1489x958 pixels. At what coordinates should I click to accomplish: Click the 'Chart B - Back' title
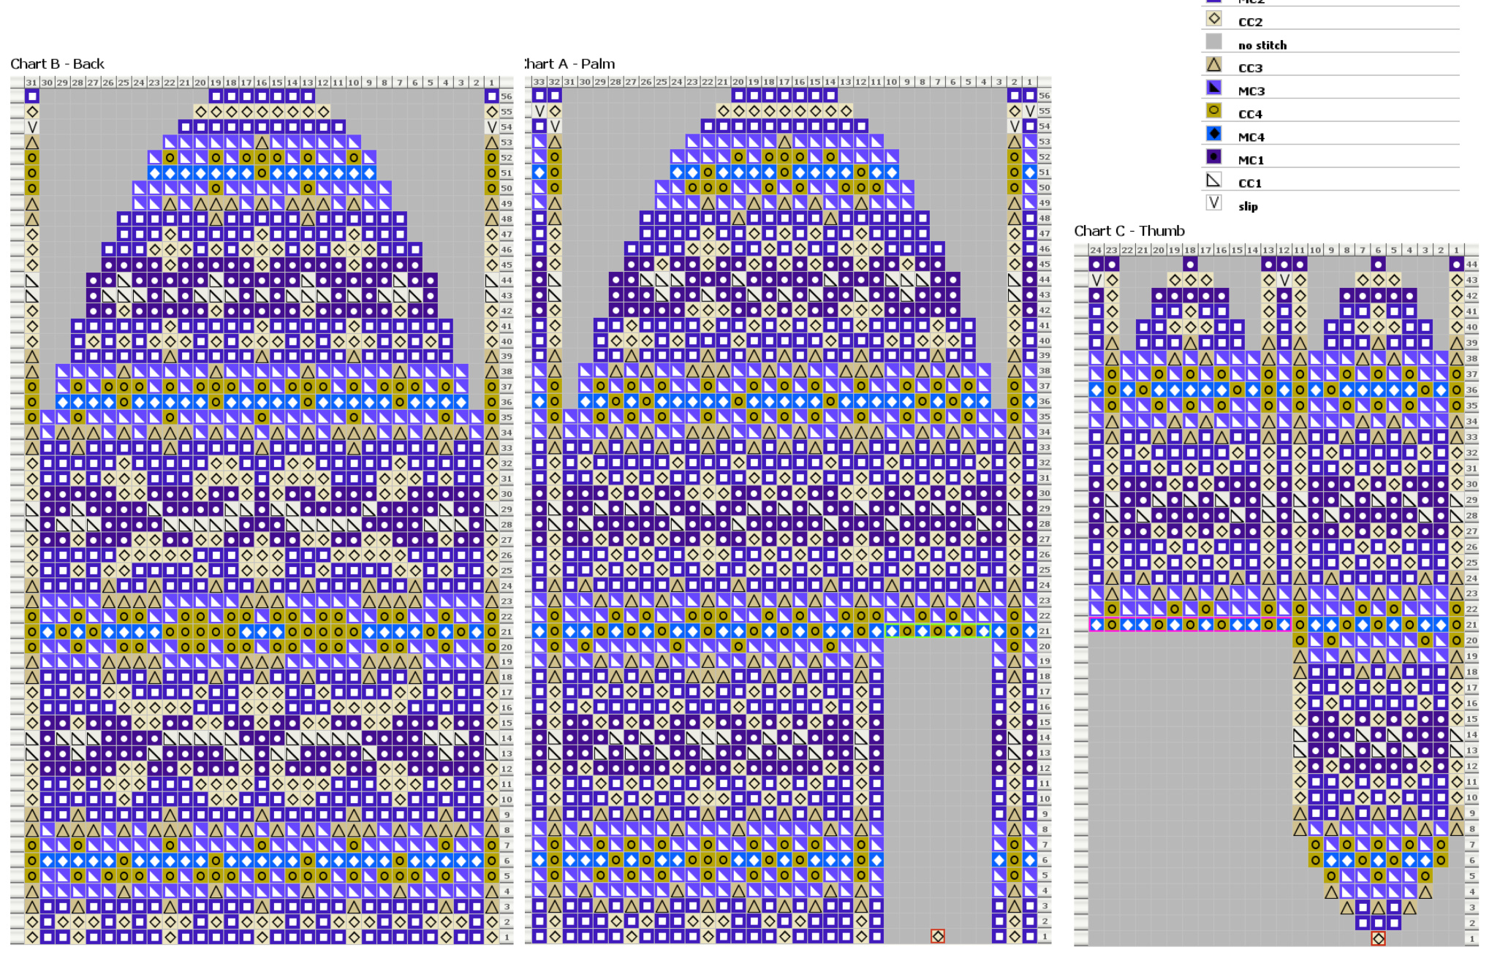pos(57,64)
